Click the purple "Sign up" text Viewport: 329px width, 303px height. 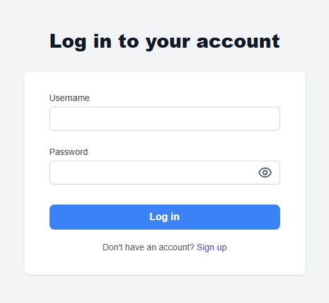click(212, 247)
